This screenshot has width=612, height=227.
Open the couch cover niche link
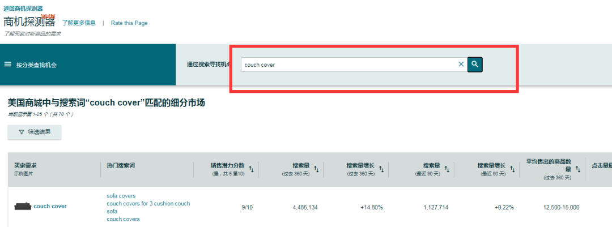pyautogui.click(x=50, y=206)
